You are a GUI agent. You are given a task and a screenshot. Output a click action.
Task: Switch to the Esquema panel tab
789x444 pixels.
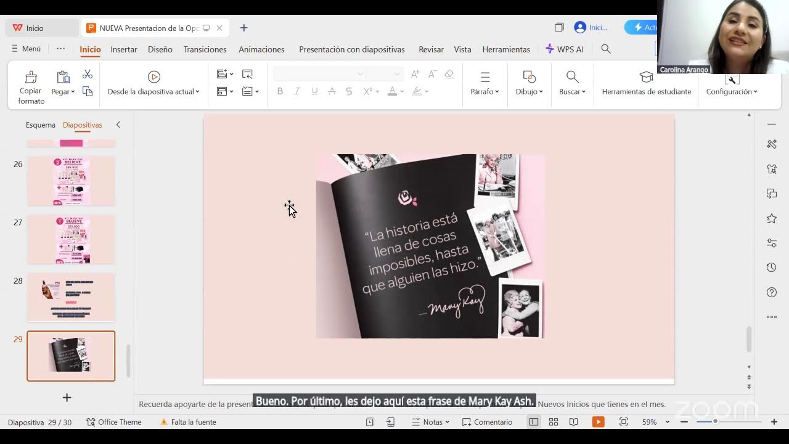pos(41,125)
